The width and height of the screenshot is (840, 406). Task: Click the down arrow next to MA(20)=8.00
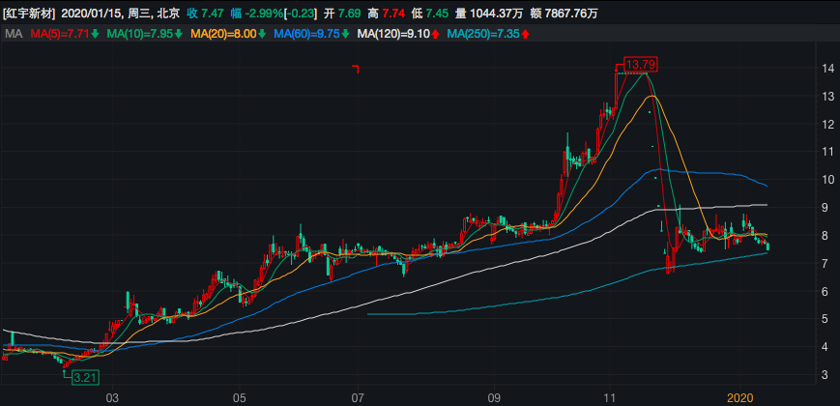(x=264, y=35)
